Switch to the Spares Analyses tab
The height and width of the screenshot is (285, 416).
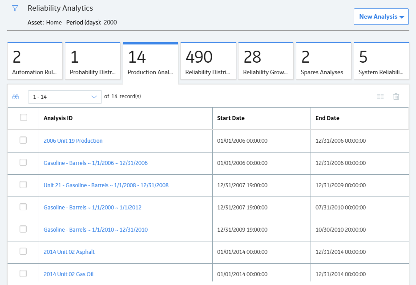click(x=323, y=61)
